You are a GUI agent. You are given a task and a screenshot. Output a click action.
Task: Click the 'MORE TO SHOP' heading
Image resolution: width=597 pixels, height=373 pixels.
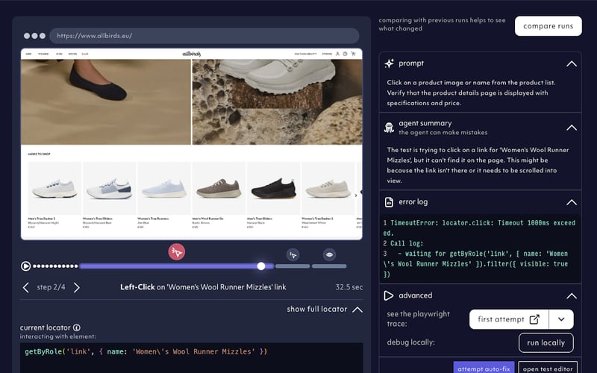click(40, 154)
